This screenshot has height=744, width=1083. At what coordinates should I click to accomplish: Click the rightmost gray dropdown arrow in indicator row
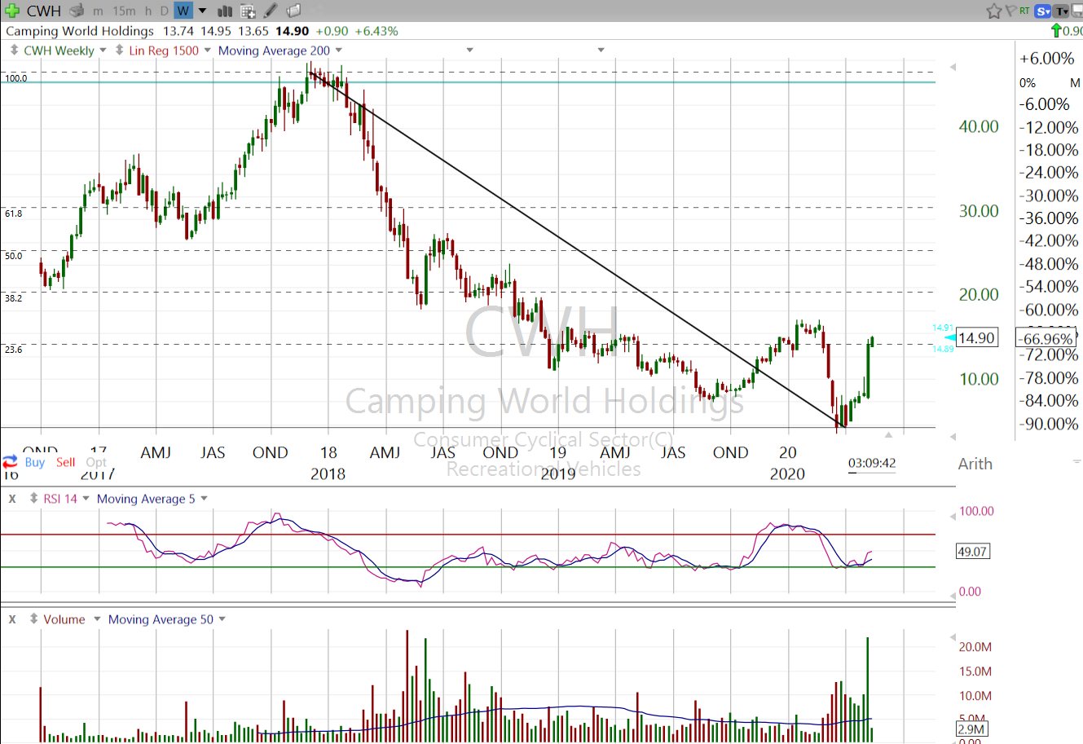(x=601, y=51)
